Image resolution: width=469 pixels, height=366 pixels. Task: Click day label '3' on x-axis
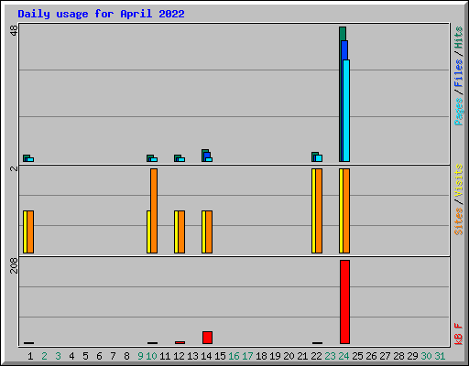click(x=58, y=356)
